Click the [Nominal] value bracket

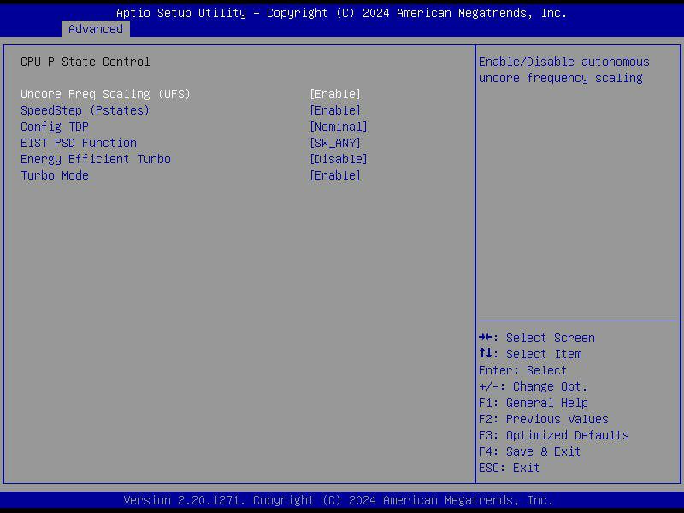(x=338, y=126)
